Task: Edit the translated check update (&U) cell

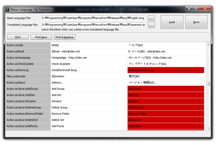Action: (166, 64)
